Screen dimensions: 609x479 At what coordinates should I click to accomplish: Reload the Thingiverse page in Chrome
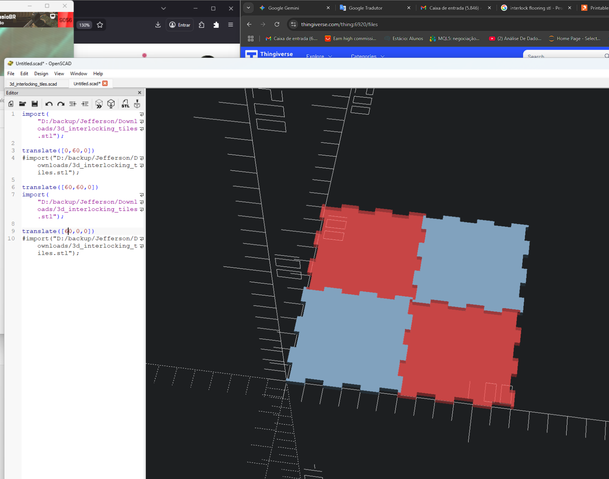tap(277, 24)
